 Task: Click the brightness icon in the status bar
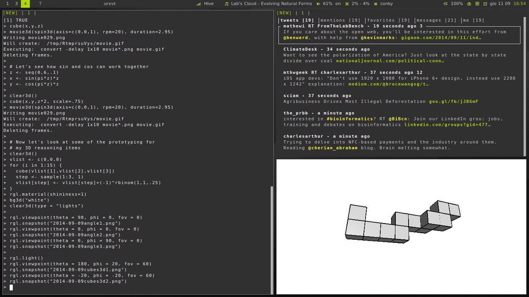tap(477, 4)
